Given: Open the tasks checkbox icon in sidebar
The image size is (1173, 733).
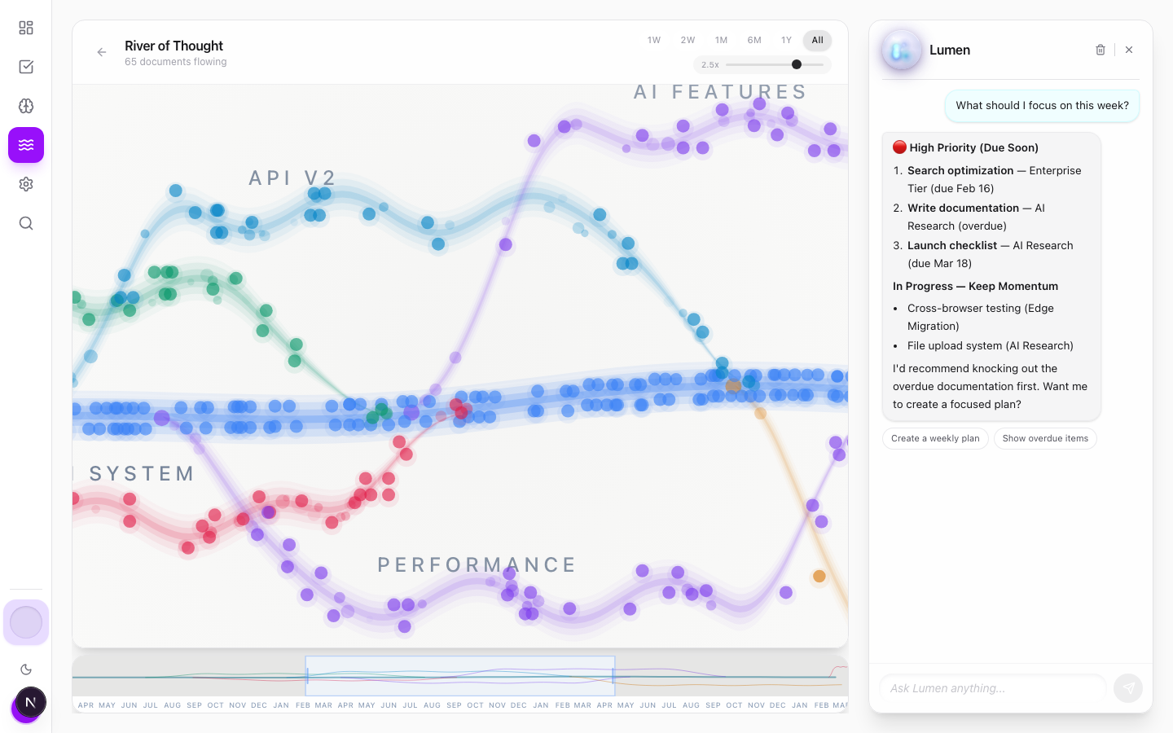Looking at the screenshot, I should [x=26, y=67].
